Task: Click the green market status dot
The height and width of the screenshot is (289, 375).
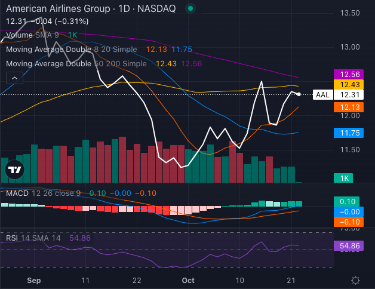Action: [190, 9]
